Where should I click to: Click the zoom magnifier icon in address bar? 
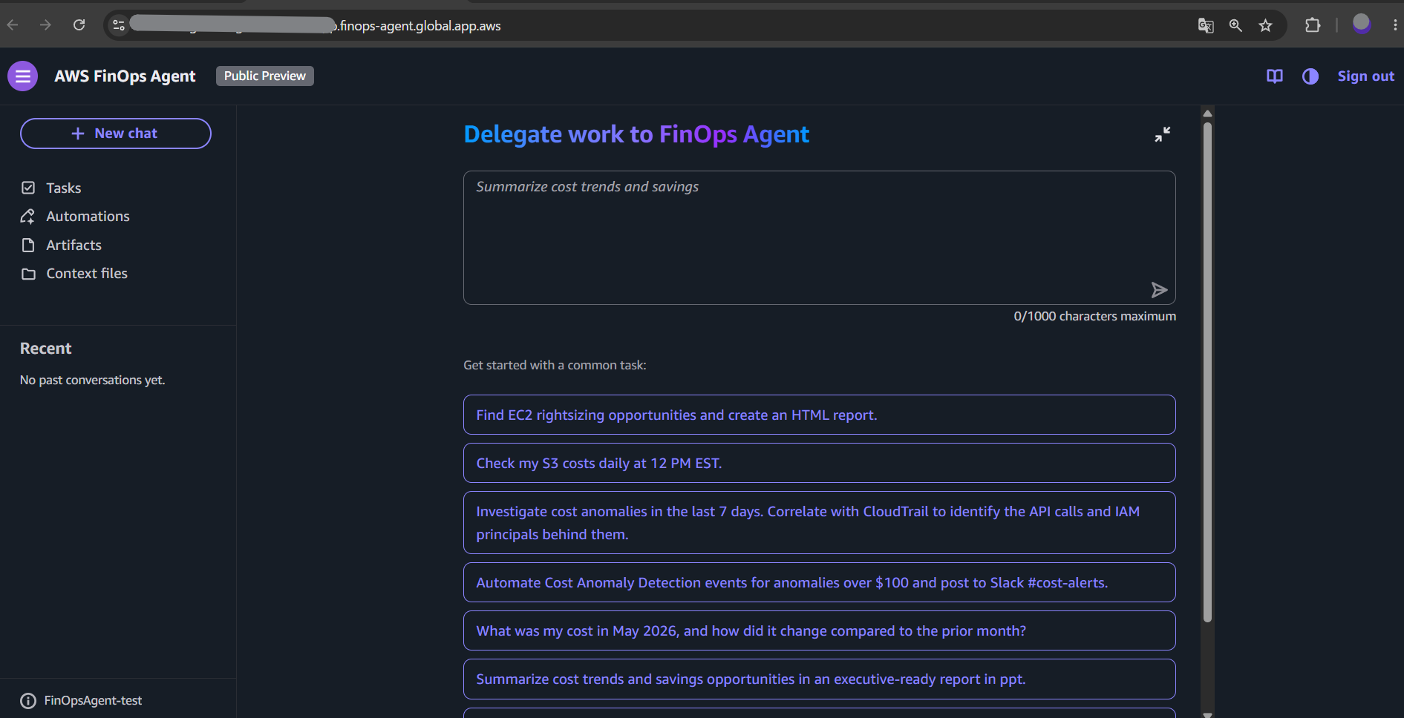1235,26
